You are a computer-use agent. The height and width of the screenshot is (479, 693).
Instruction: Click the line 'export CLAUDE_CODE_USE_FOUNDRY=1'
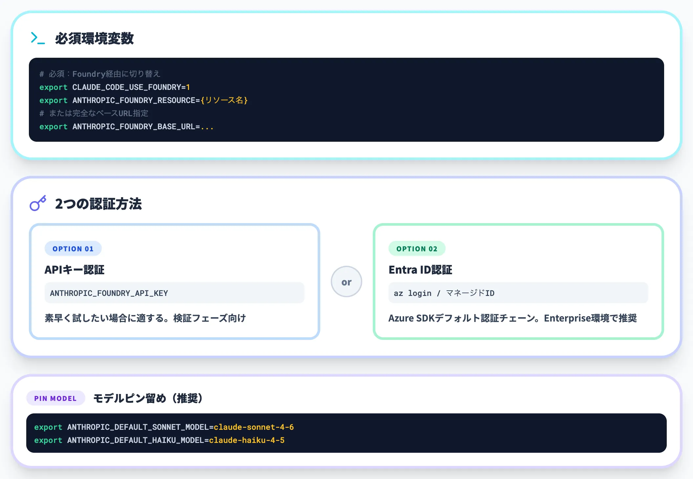(x=115, y=87)
